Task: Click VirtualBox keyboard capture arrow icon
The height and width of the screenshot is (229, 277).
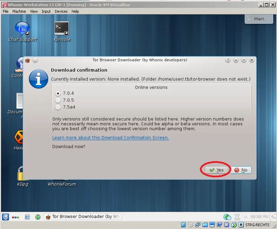Action: click(241, 225)
